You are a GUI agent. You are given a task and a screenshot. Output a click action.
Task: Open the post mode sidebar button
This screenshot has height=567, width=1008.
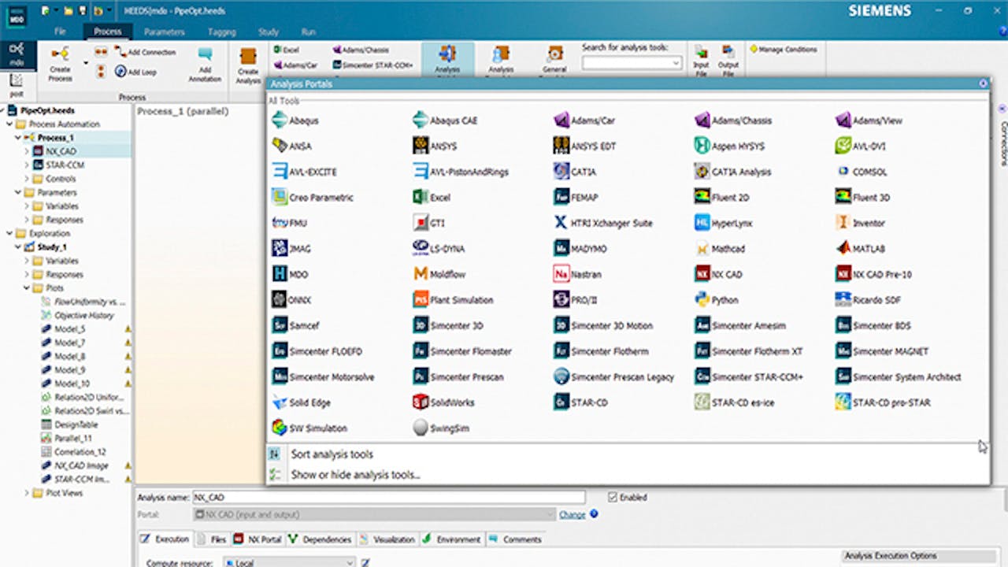[x=16, y=84]
